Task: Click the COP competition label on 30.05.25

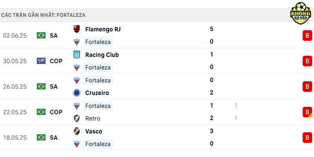Action: point(56,61)
